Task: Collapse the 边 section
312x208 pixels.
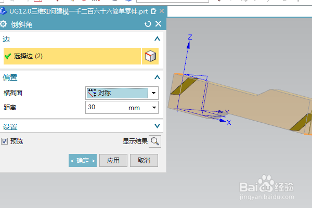Action: coord(157,38)
